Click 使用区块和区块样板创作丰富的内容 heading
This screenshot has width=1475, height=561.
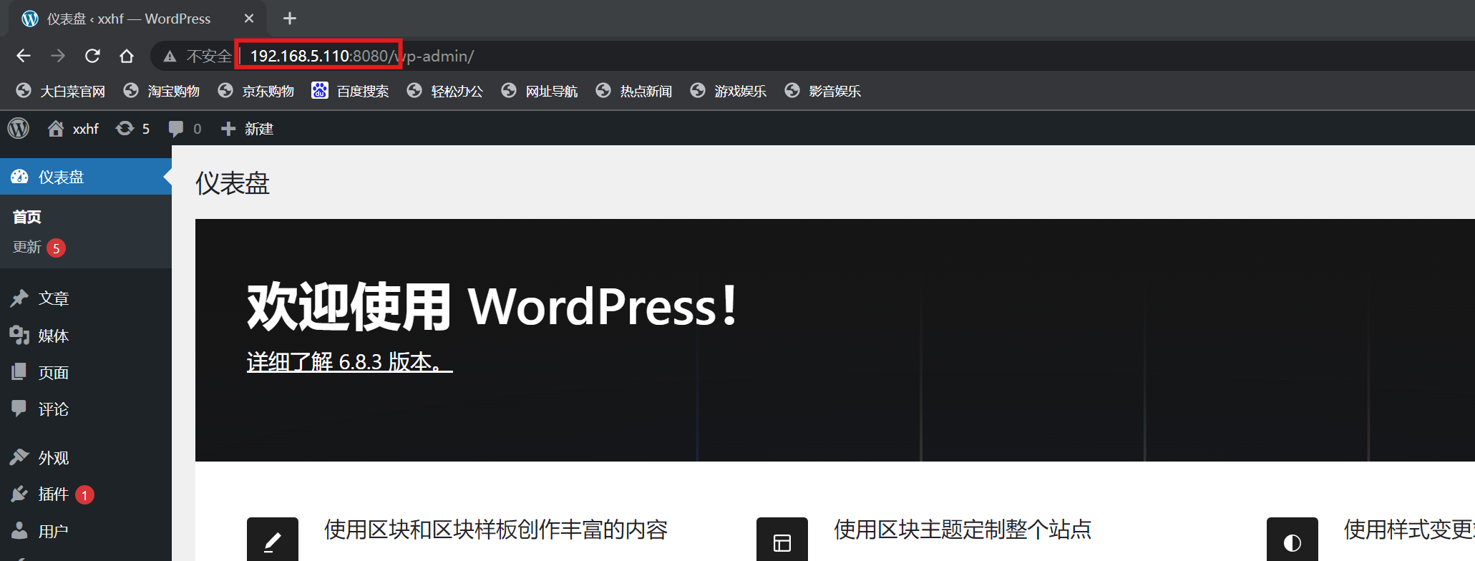[495, 530]
